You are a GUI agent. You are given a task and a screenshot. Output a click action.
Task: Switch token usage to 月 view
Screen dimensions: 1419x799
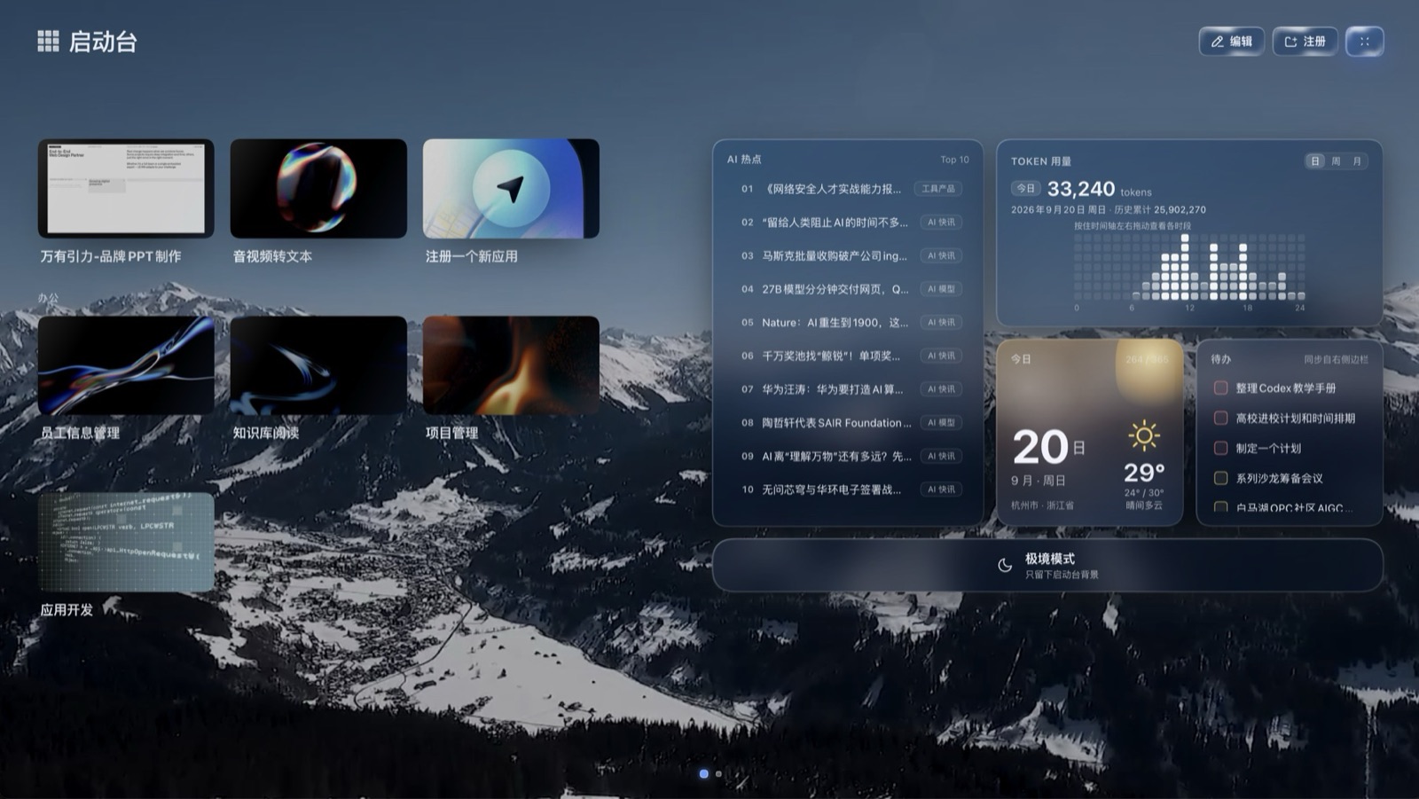[x=1357, y=161]
